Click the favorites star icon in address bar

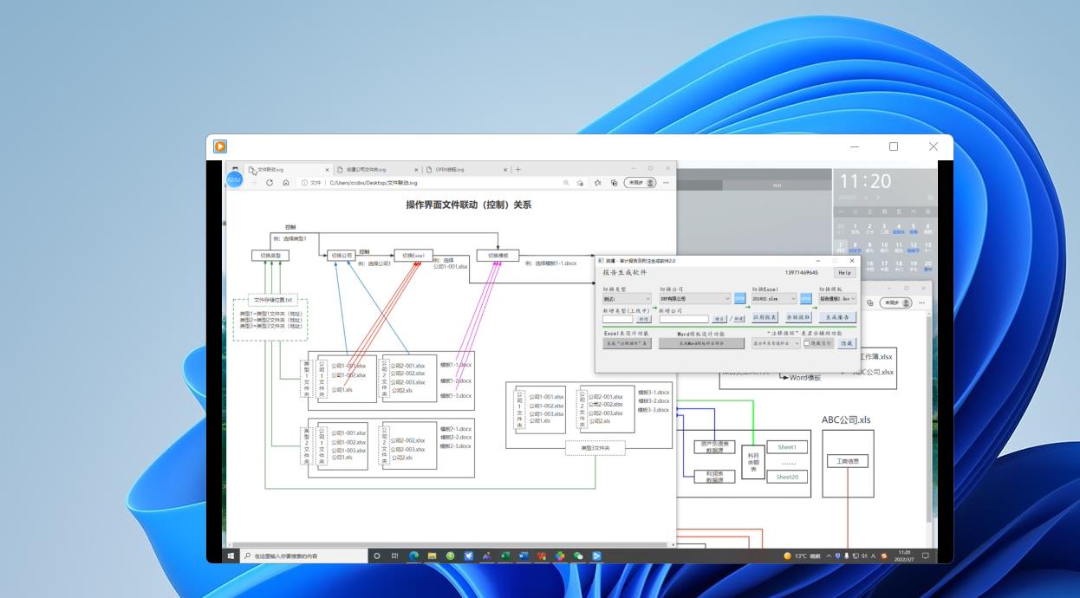(582, 183)
